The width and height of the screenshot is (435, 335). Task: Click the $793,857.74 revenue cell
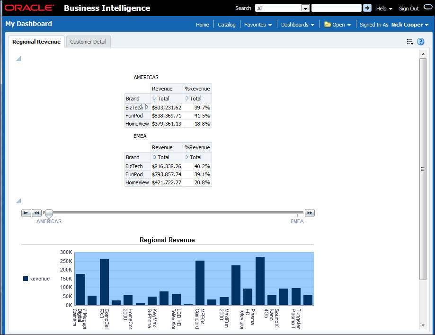pos(167,174)
